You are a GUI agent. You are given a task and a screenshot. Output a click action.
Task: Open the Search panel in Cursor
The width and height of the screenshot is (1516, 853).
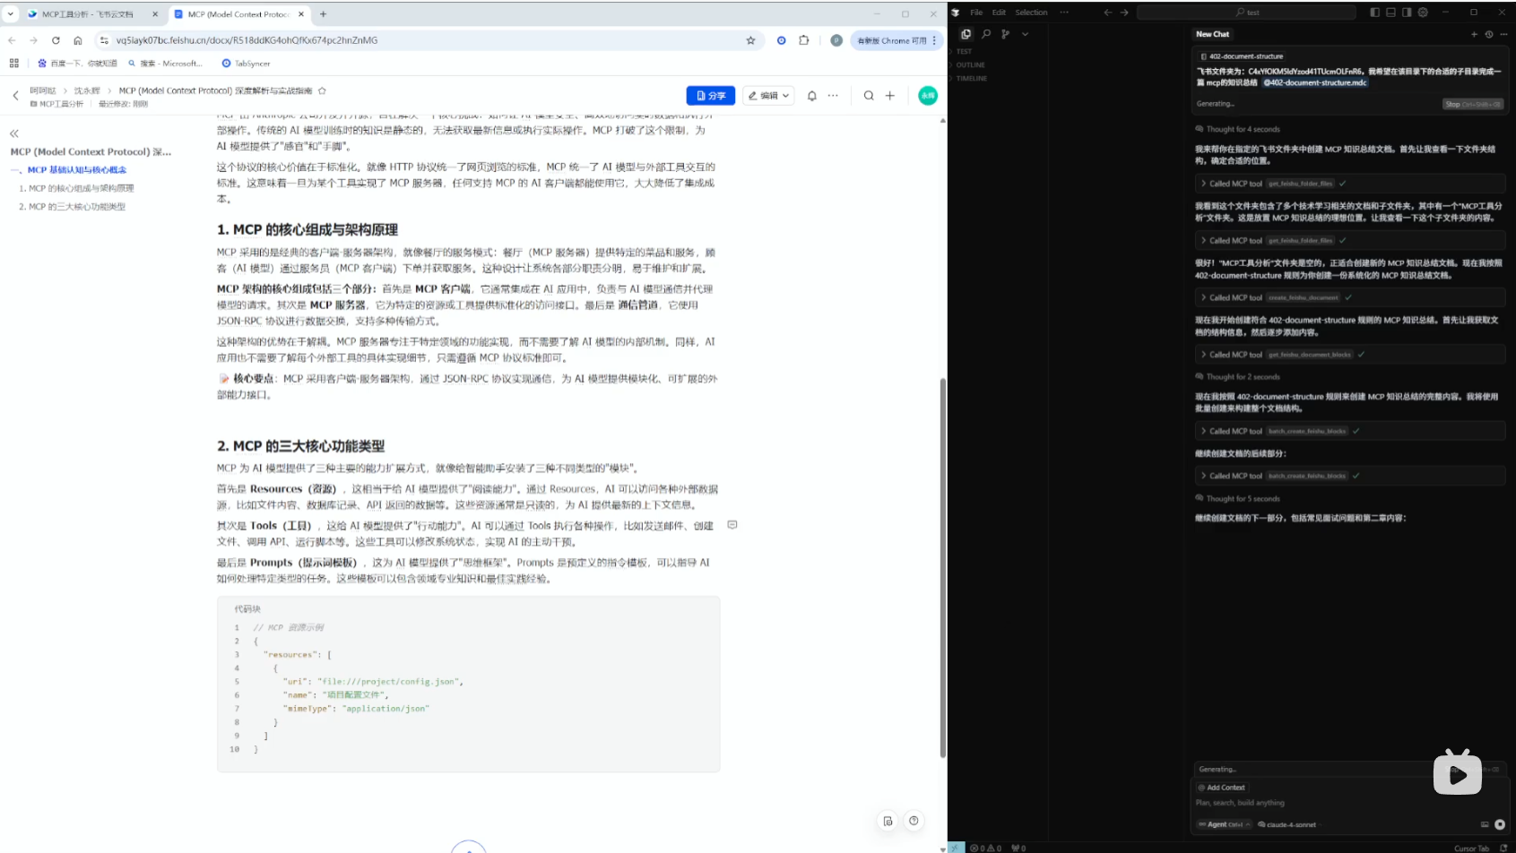pos(986,33)
